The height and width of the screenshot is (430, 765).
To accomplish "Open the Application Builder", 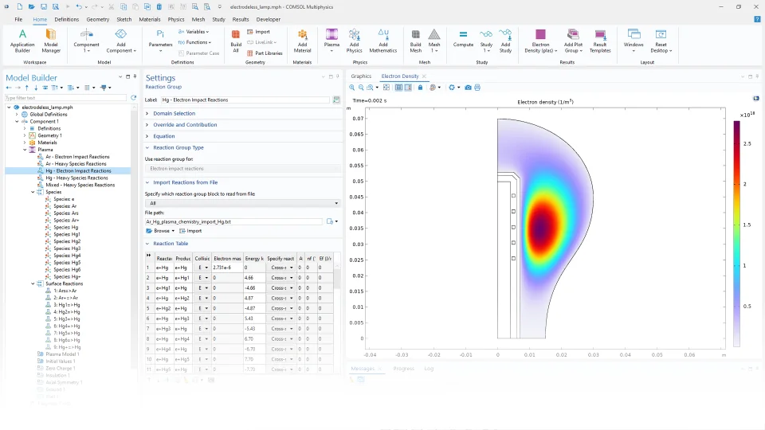I will point(22,38).
